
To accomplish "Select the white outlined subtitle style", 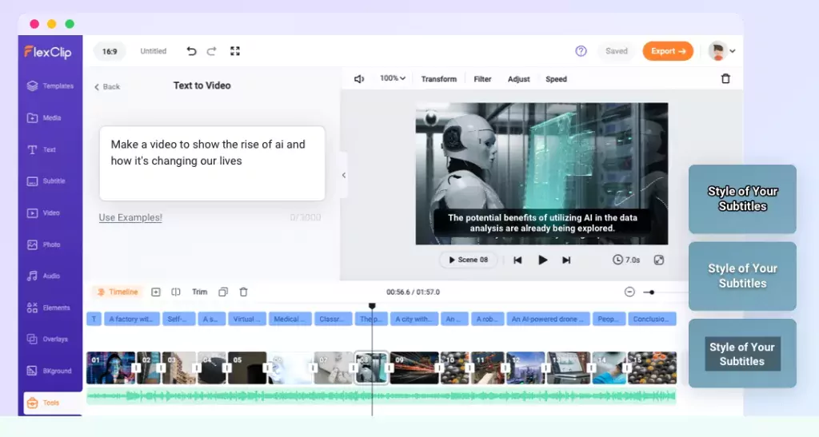I will (x=742, y=199).
